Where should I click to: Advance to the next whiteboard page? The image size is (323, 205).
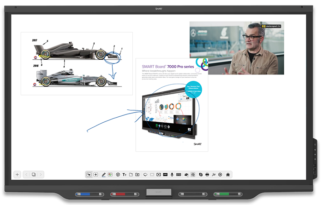tap(41, 175)
